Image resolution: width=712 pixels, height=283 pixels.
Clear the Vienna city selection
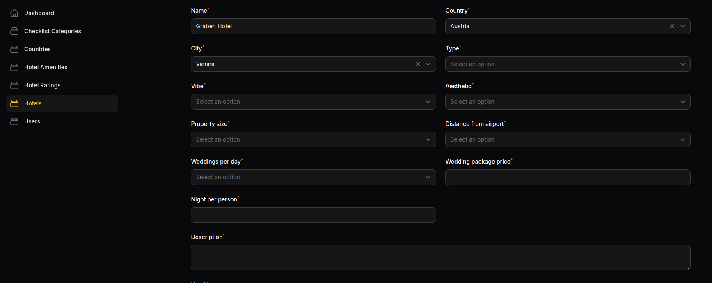418,64
